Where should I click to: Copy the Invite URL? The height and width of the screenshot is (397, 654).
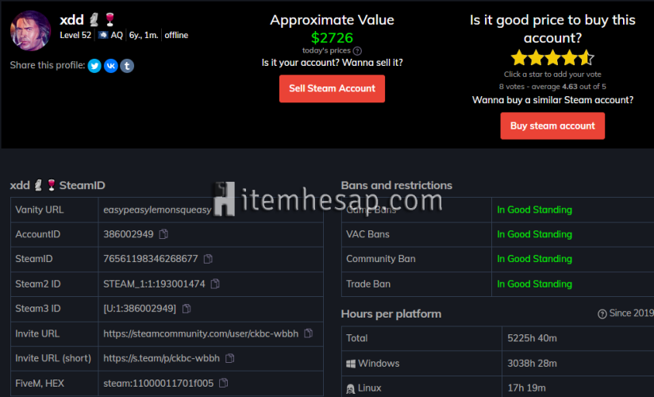[x=308, y=333]
